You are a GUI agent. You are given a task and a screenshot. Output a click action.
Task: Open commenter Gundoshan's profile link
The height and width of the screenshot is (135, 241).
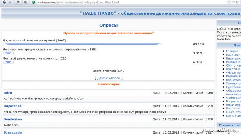point(13,119)
